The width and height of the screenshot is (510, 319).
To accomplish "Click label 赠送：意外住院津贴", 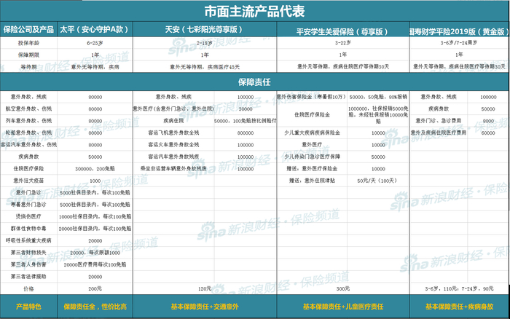I will coord(312,181).
